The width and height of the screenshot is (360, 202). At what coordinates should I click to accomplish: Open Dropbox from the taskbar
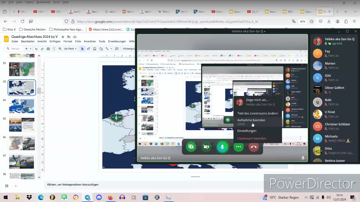(29, 198)
